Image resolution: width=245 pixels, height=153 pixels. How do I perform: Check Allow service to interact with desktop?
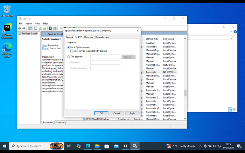coord(71,51)
